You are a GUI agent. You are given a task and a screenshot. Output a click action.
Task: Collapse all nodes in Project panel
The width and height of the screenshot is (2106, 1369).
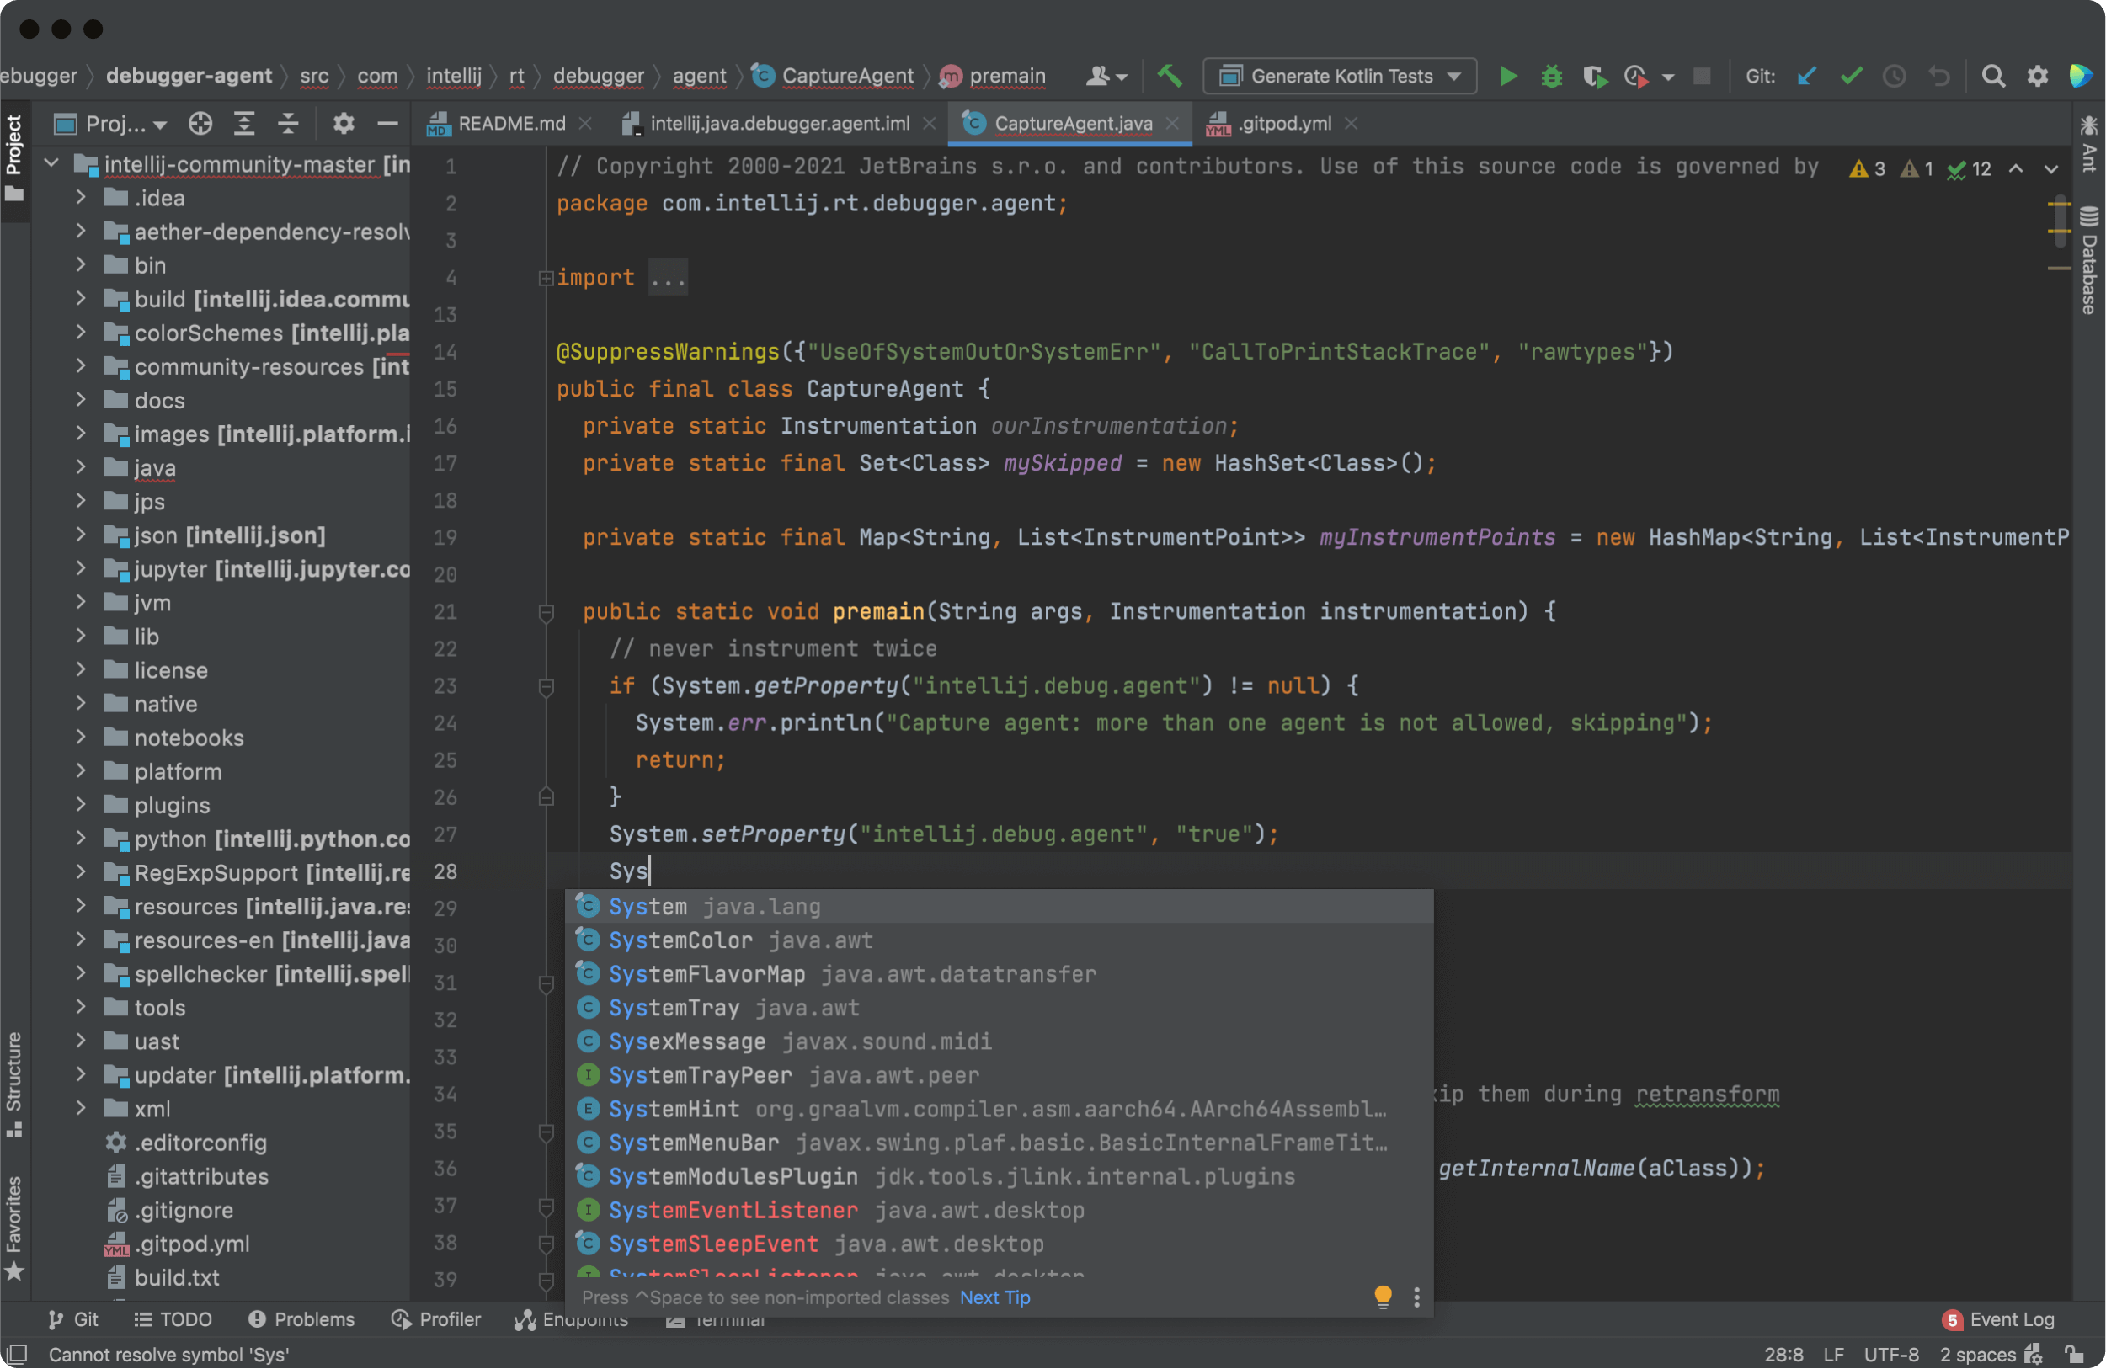(x=288, y=124)
